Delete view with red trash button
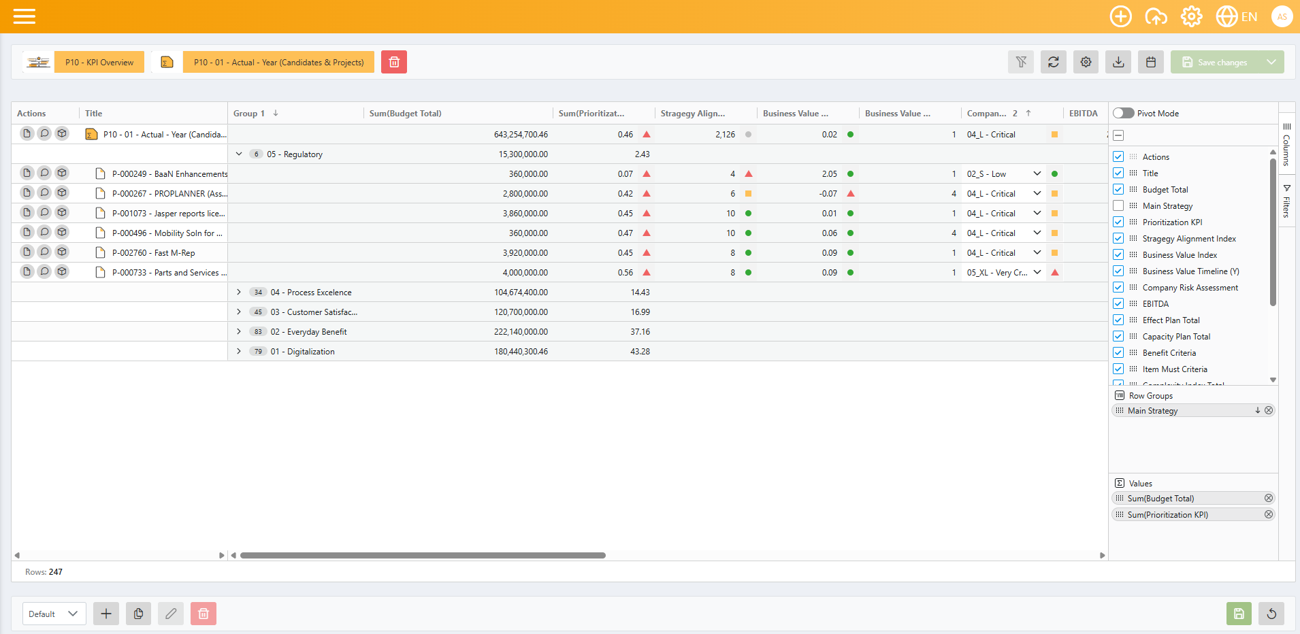 pyautogui.click(x=394, y=62)
